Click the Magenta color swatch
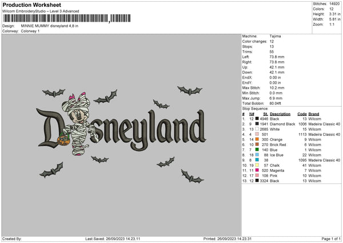Image resolution: width=343 pixels, height=243 pixels. (257, 170)
